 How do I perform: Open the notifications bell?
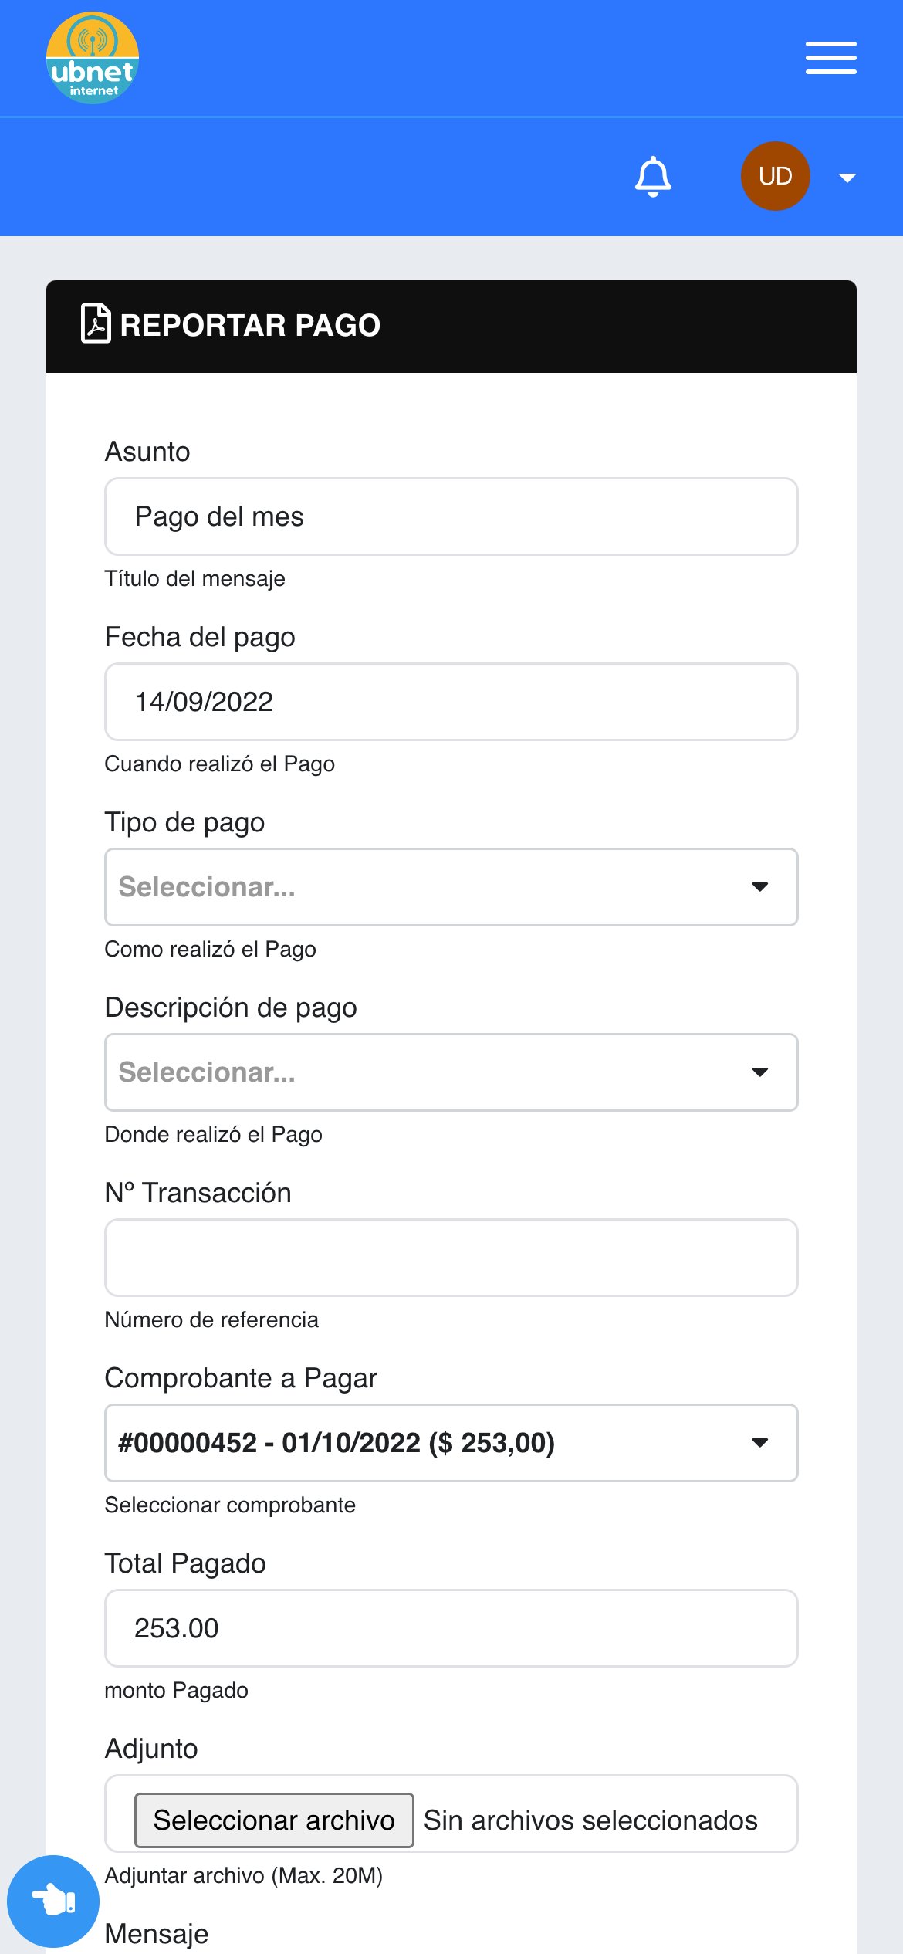[653, 177]
